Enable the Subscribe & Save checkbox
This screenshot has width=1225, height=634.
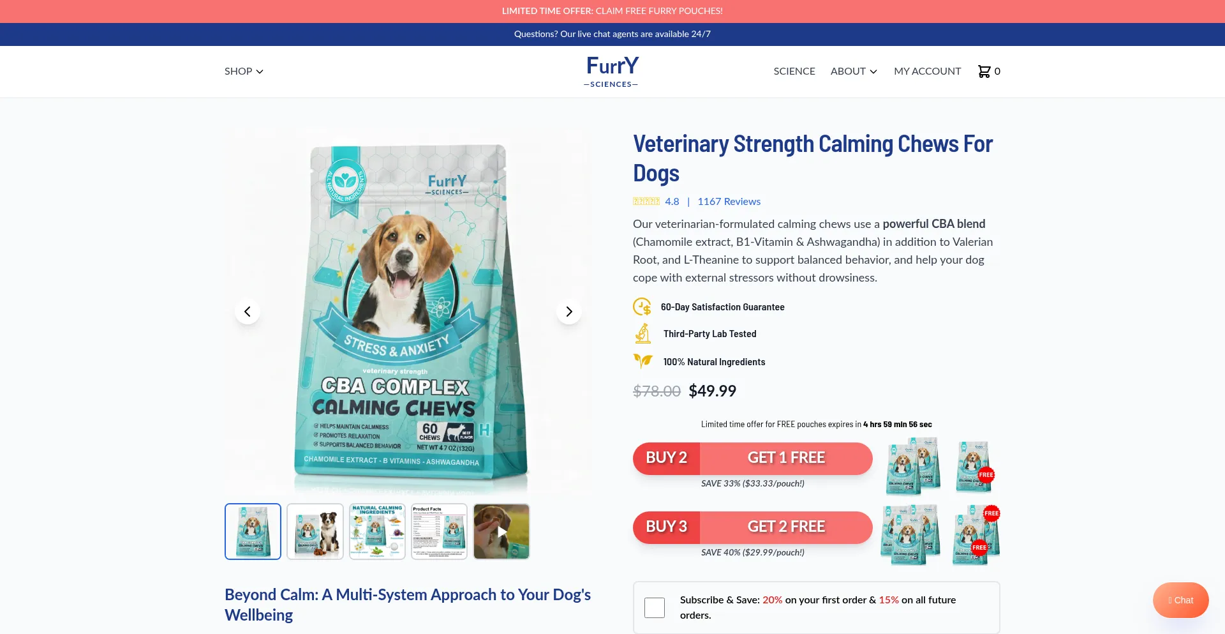[x=655, y=608]
